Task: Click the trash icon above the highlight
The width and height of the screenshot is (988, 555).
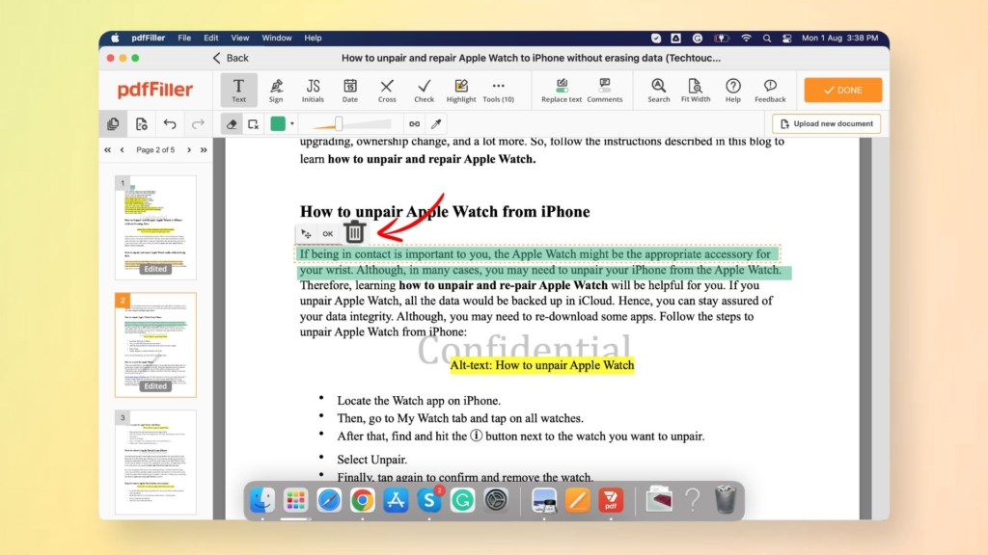Action: pos(355,232)
